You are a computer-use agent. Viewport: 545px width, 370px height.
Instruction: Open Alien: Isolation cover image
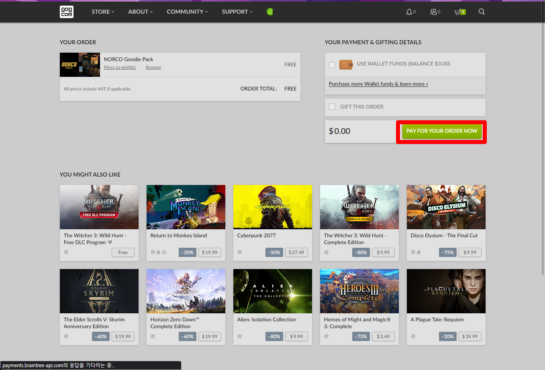273,291
